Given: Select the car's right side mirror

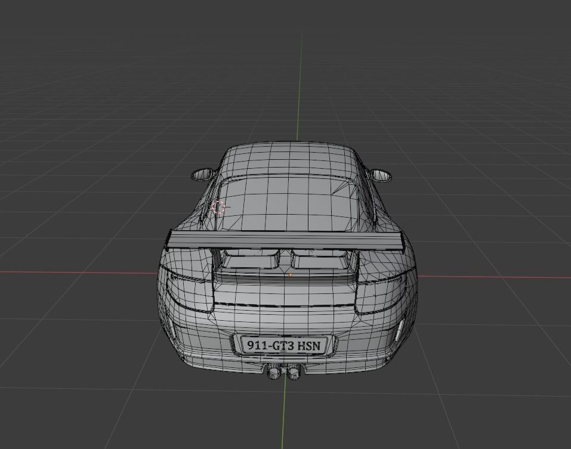Looking at the screenshot, I should [381, 175].
